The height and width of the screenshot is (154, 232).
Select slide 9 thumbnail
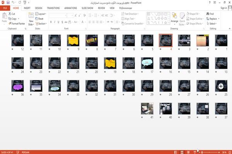[73, 41]
